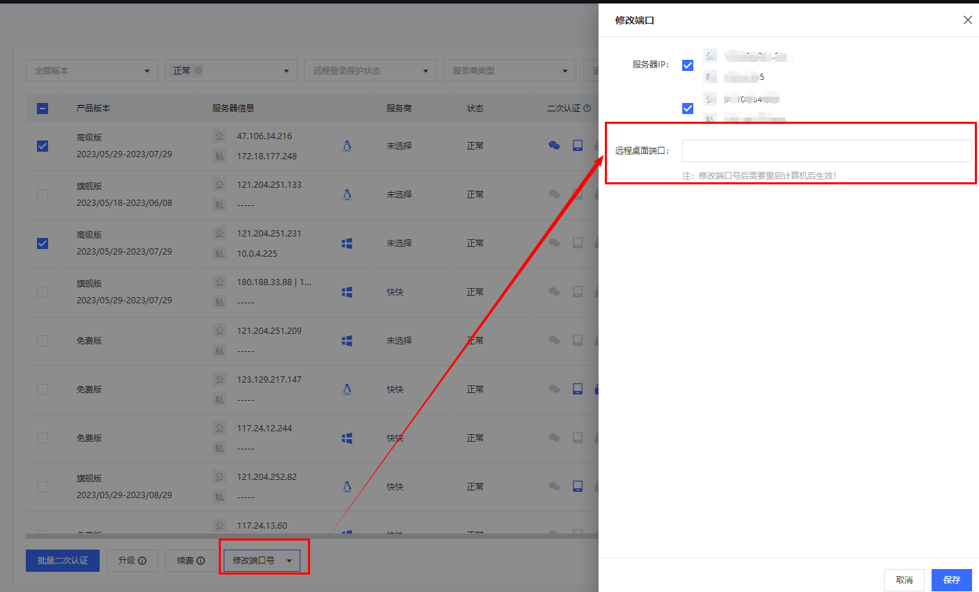Click help icon next to 二次认证 header
Image resolution: width=979 pixels, height=592 pixels.
point(587,109)
